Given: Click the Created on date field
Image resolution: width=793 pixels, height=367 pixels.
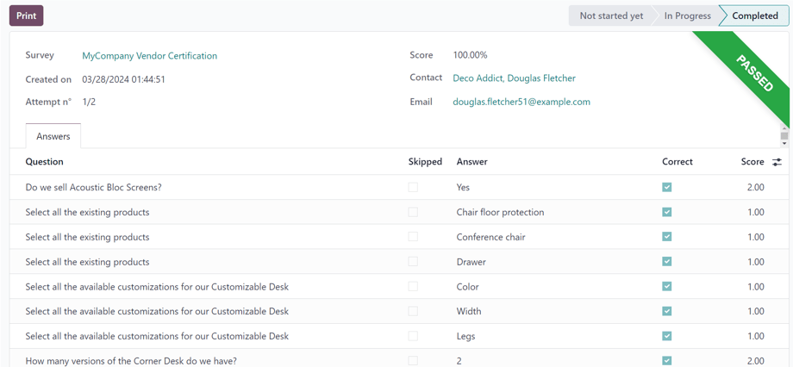Looking at the screenshot, I should 123,79.
